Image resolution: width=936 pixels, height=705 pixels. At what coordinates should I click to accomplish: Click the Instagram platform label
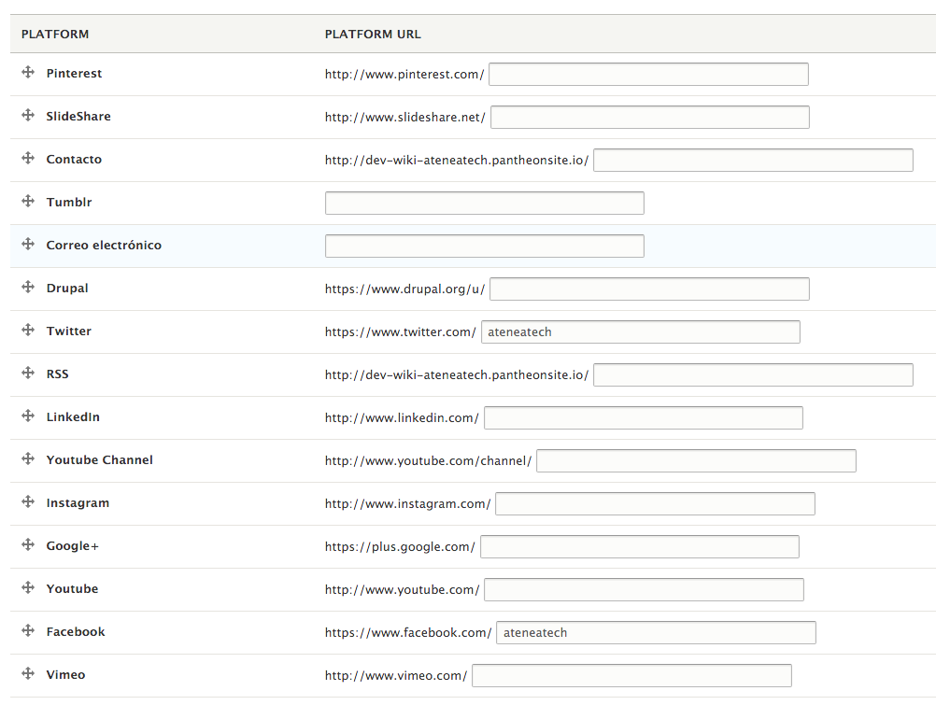[x=78, y=502]
